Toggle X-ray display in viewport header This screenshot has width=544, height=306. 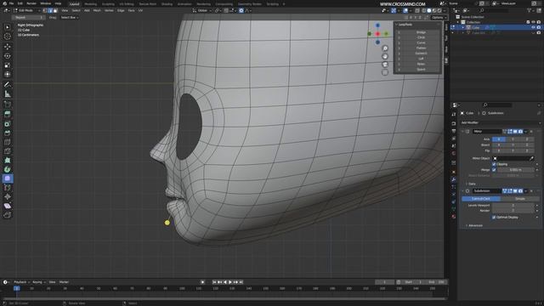point(417,11)
